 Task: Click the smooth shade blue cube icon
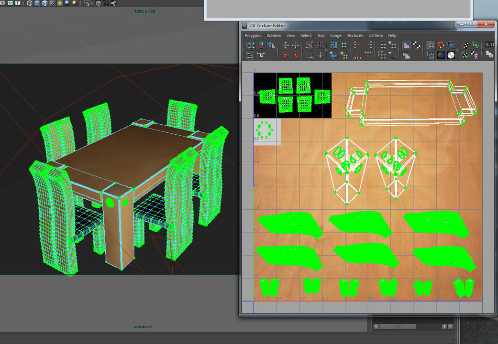point(37,3)
